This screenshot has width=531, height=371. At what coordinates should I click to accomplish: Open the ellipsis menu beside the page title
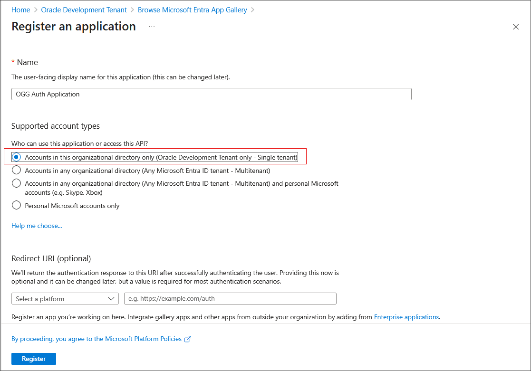coord(151,28)
